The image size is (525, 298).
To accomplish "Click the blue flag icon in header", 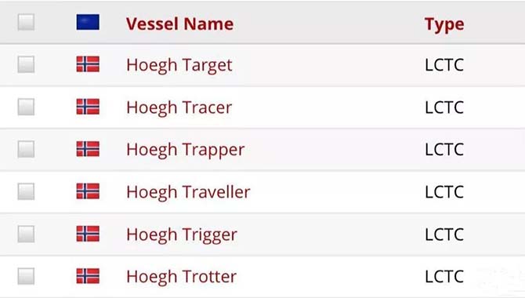I will 88,22.
